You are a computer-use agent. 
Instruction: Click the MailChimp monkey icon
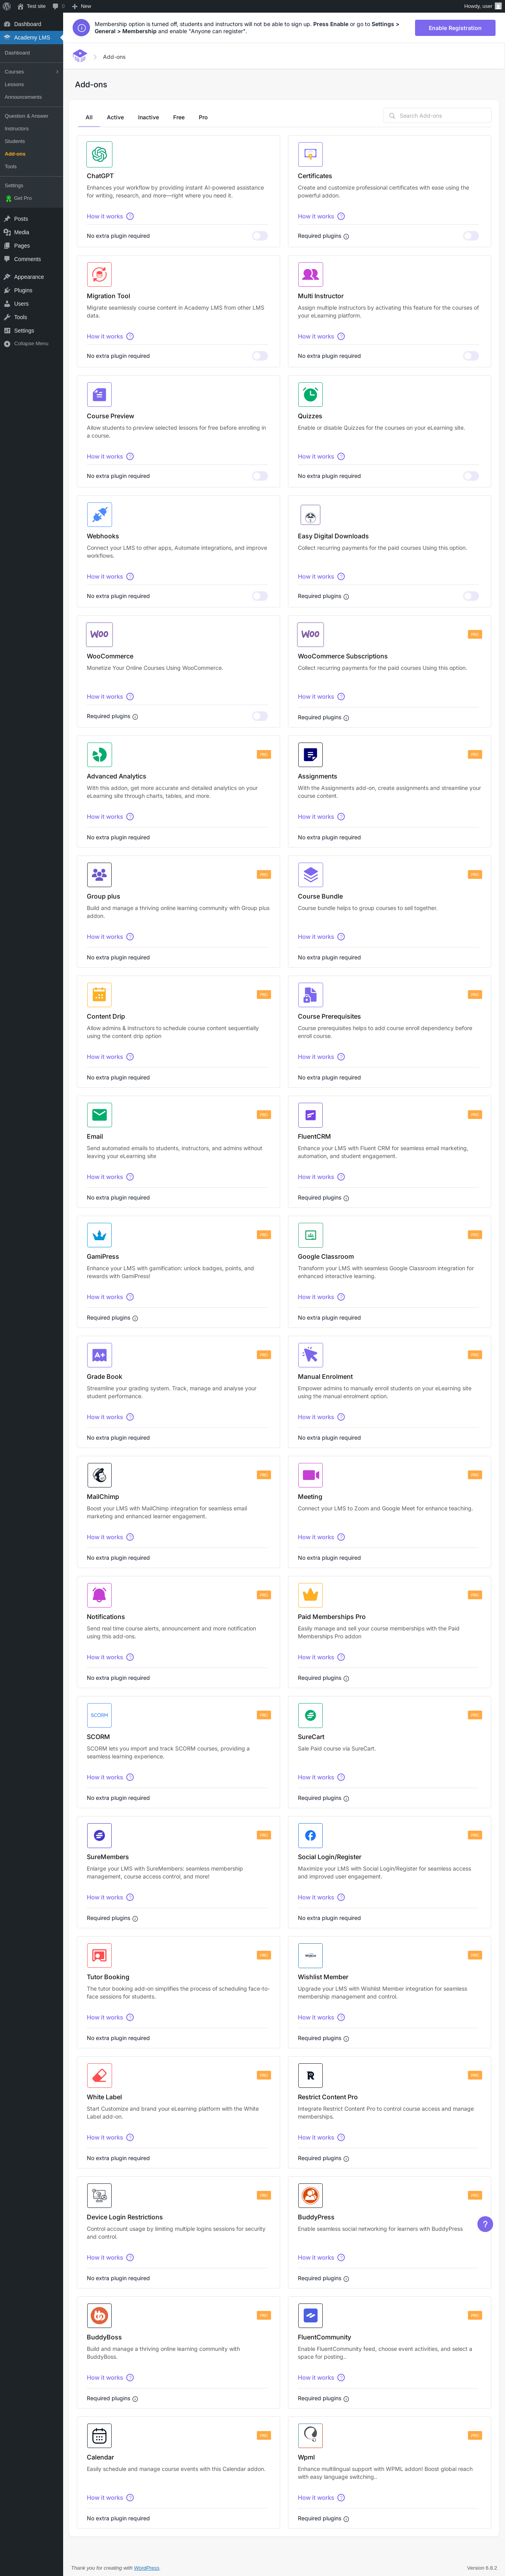(x=99, y=1475)
